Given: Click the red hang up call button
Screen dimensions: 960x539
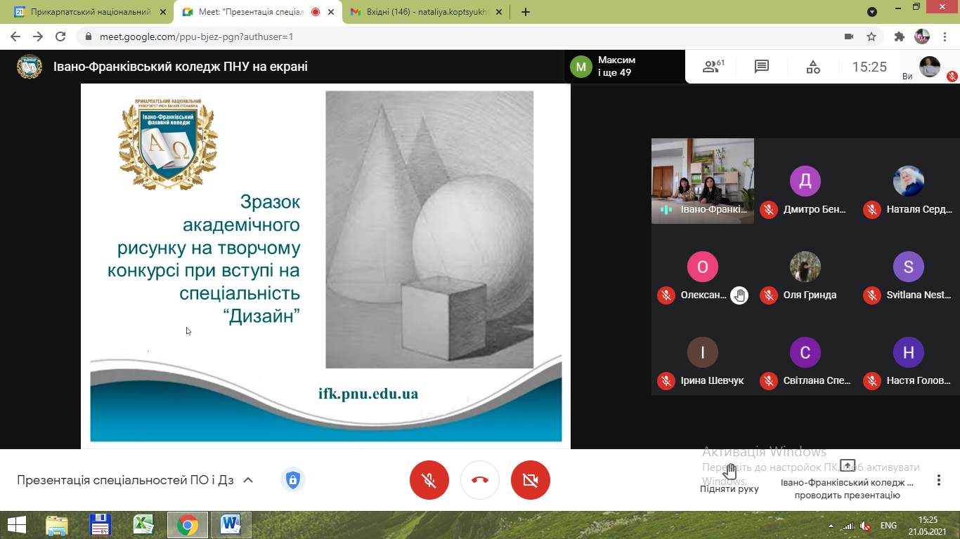Looking at the screenshot, I should pos(480,480).
